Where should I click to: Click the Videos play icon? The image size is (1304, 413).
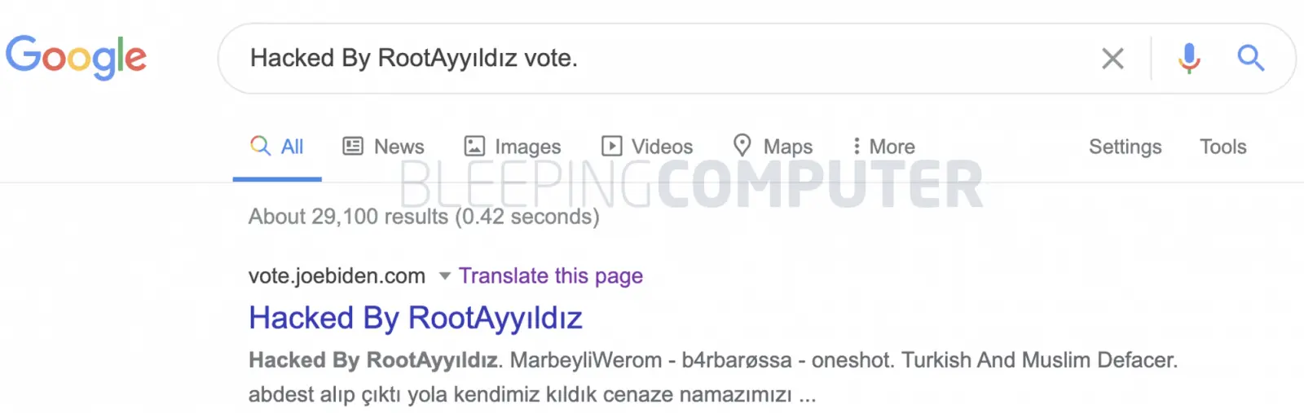(x=611, y=146)
